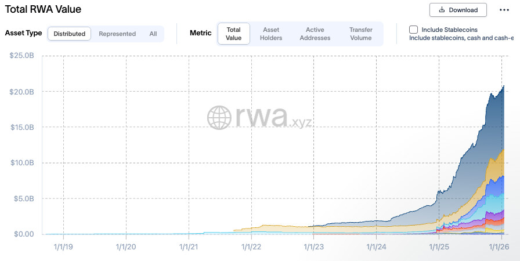Enable the Include Stablecoins checkbox
This screenshot has height=261, width=520.
click(413, 30)
